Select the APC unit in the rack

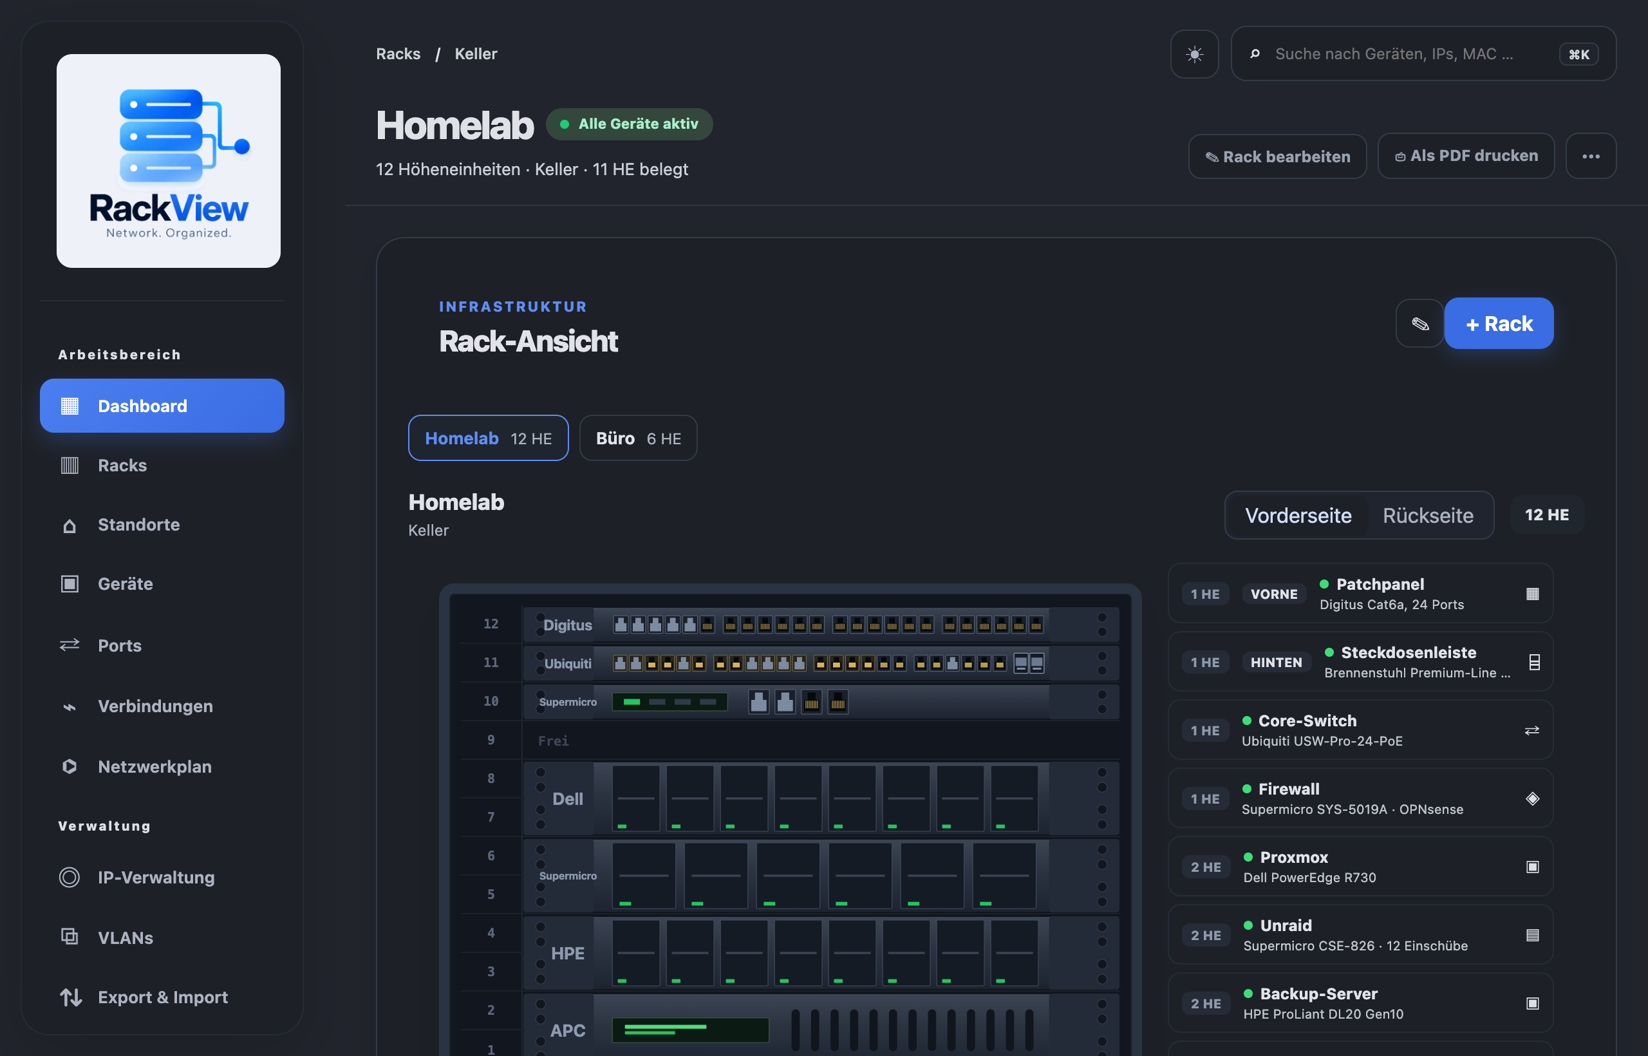pos(821,1026)
